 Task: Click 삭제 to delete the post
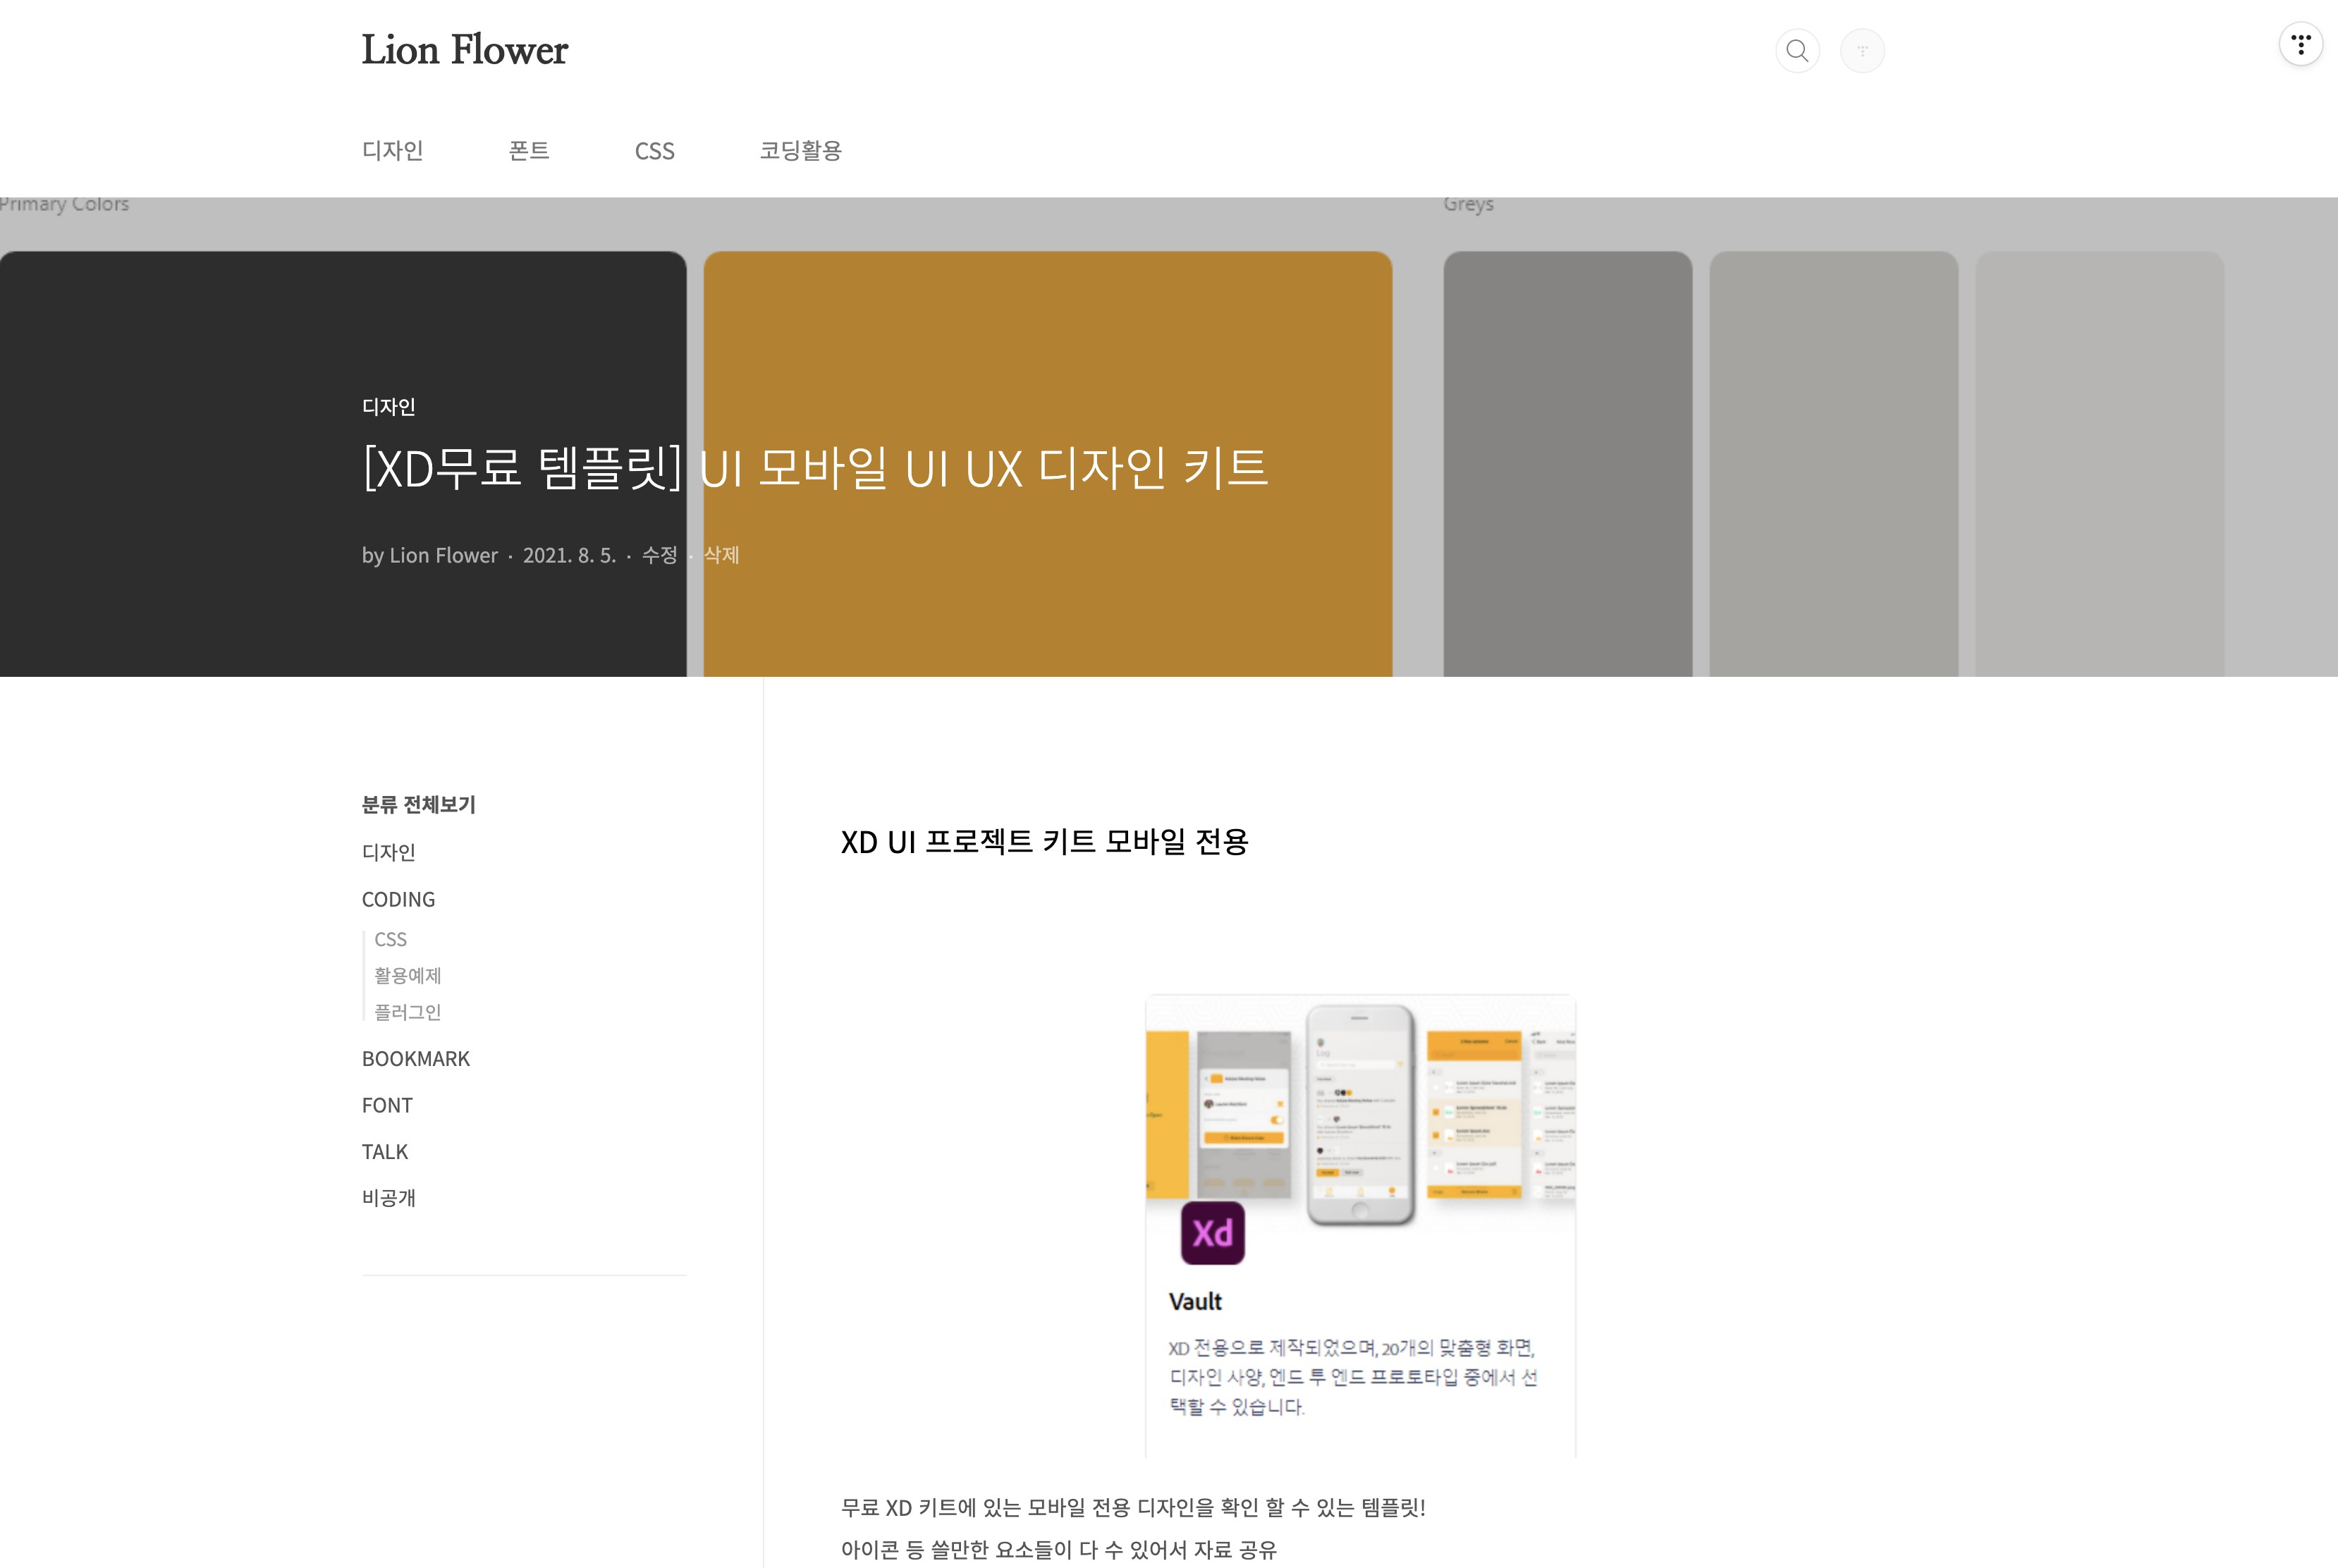721,555
